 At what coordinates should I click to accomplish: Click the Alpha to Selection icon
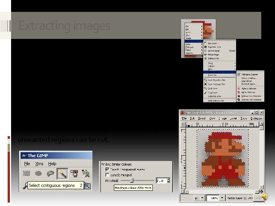click(x=239, y=89)
